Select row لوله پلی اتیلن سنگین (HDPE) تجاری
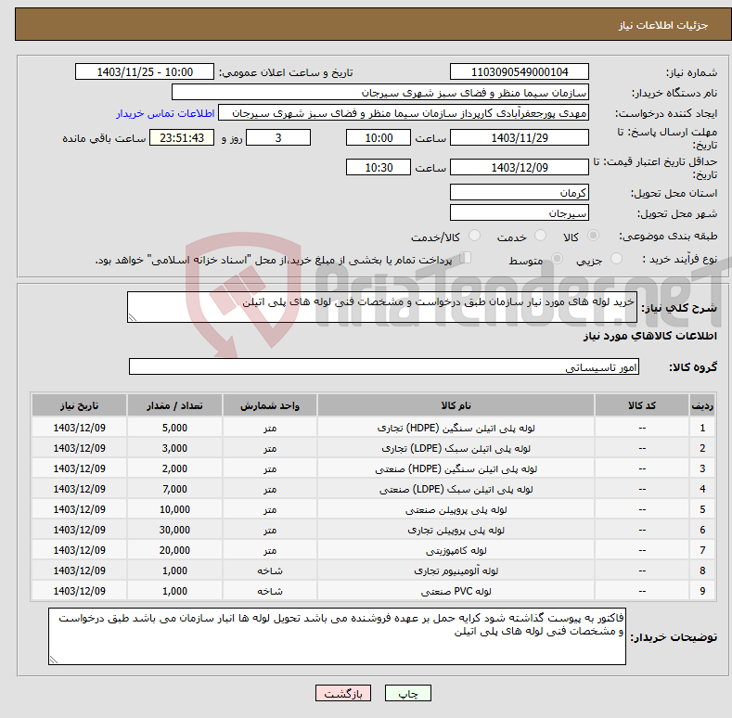 [x=374, y=428]
